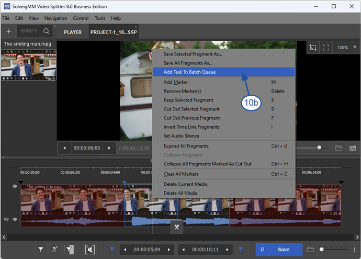Switch to PROJECT-1_16...SSP tab
Screen dimensions: 361x259
point(114,32)
